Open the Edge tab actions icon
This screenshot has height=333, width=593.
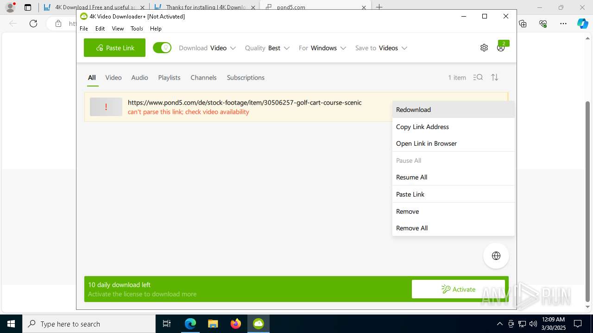click(28, 7)
